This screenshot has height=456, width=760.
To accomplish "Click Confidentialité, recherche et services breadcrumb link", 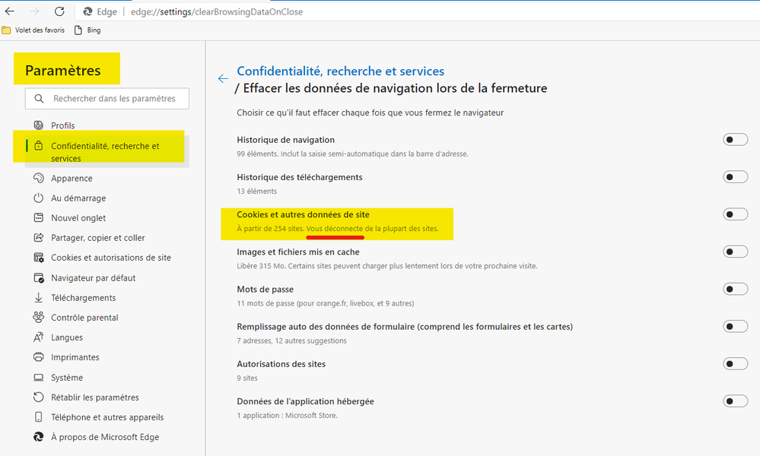I will tap(340, 71).
